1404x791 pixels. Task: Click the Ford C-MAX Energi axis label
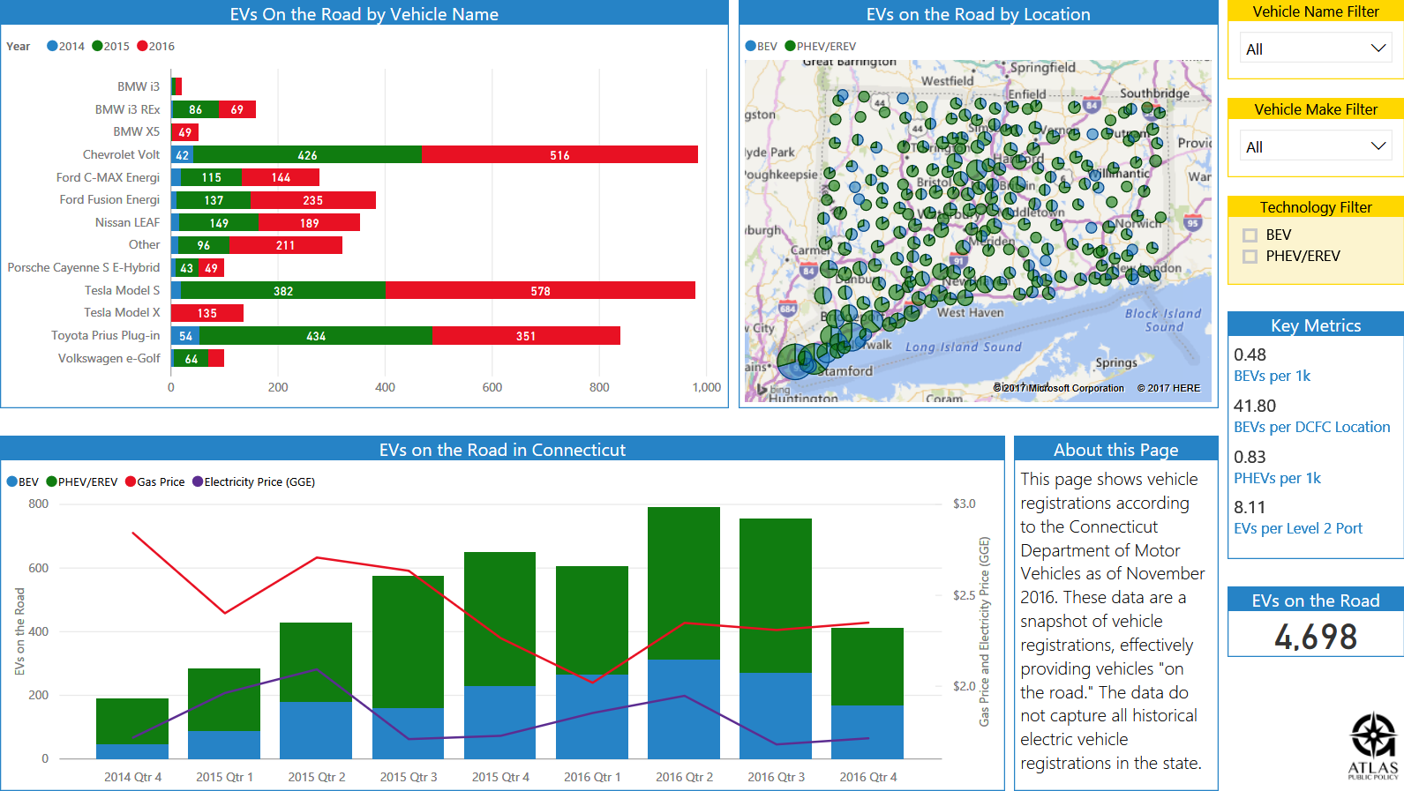point(108,177)
